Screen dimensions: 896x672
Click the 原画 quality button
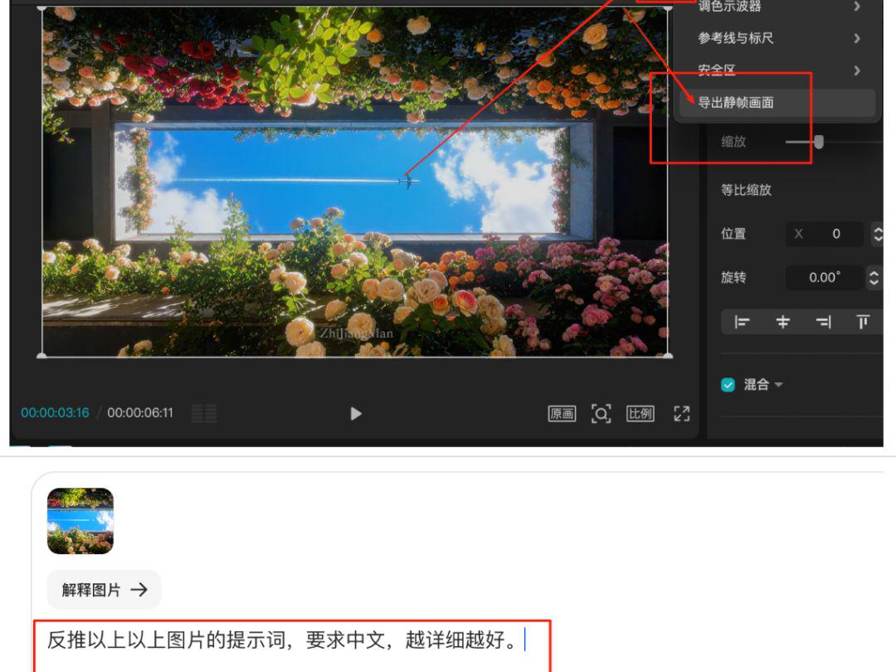[x=561, y=412]
